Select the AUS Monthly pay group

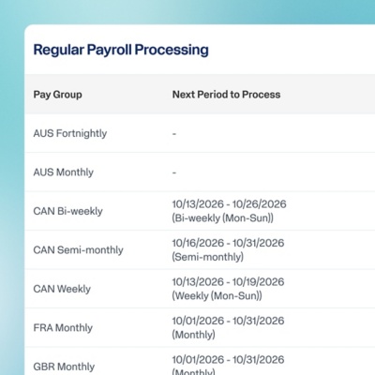coord(64,172)
